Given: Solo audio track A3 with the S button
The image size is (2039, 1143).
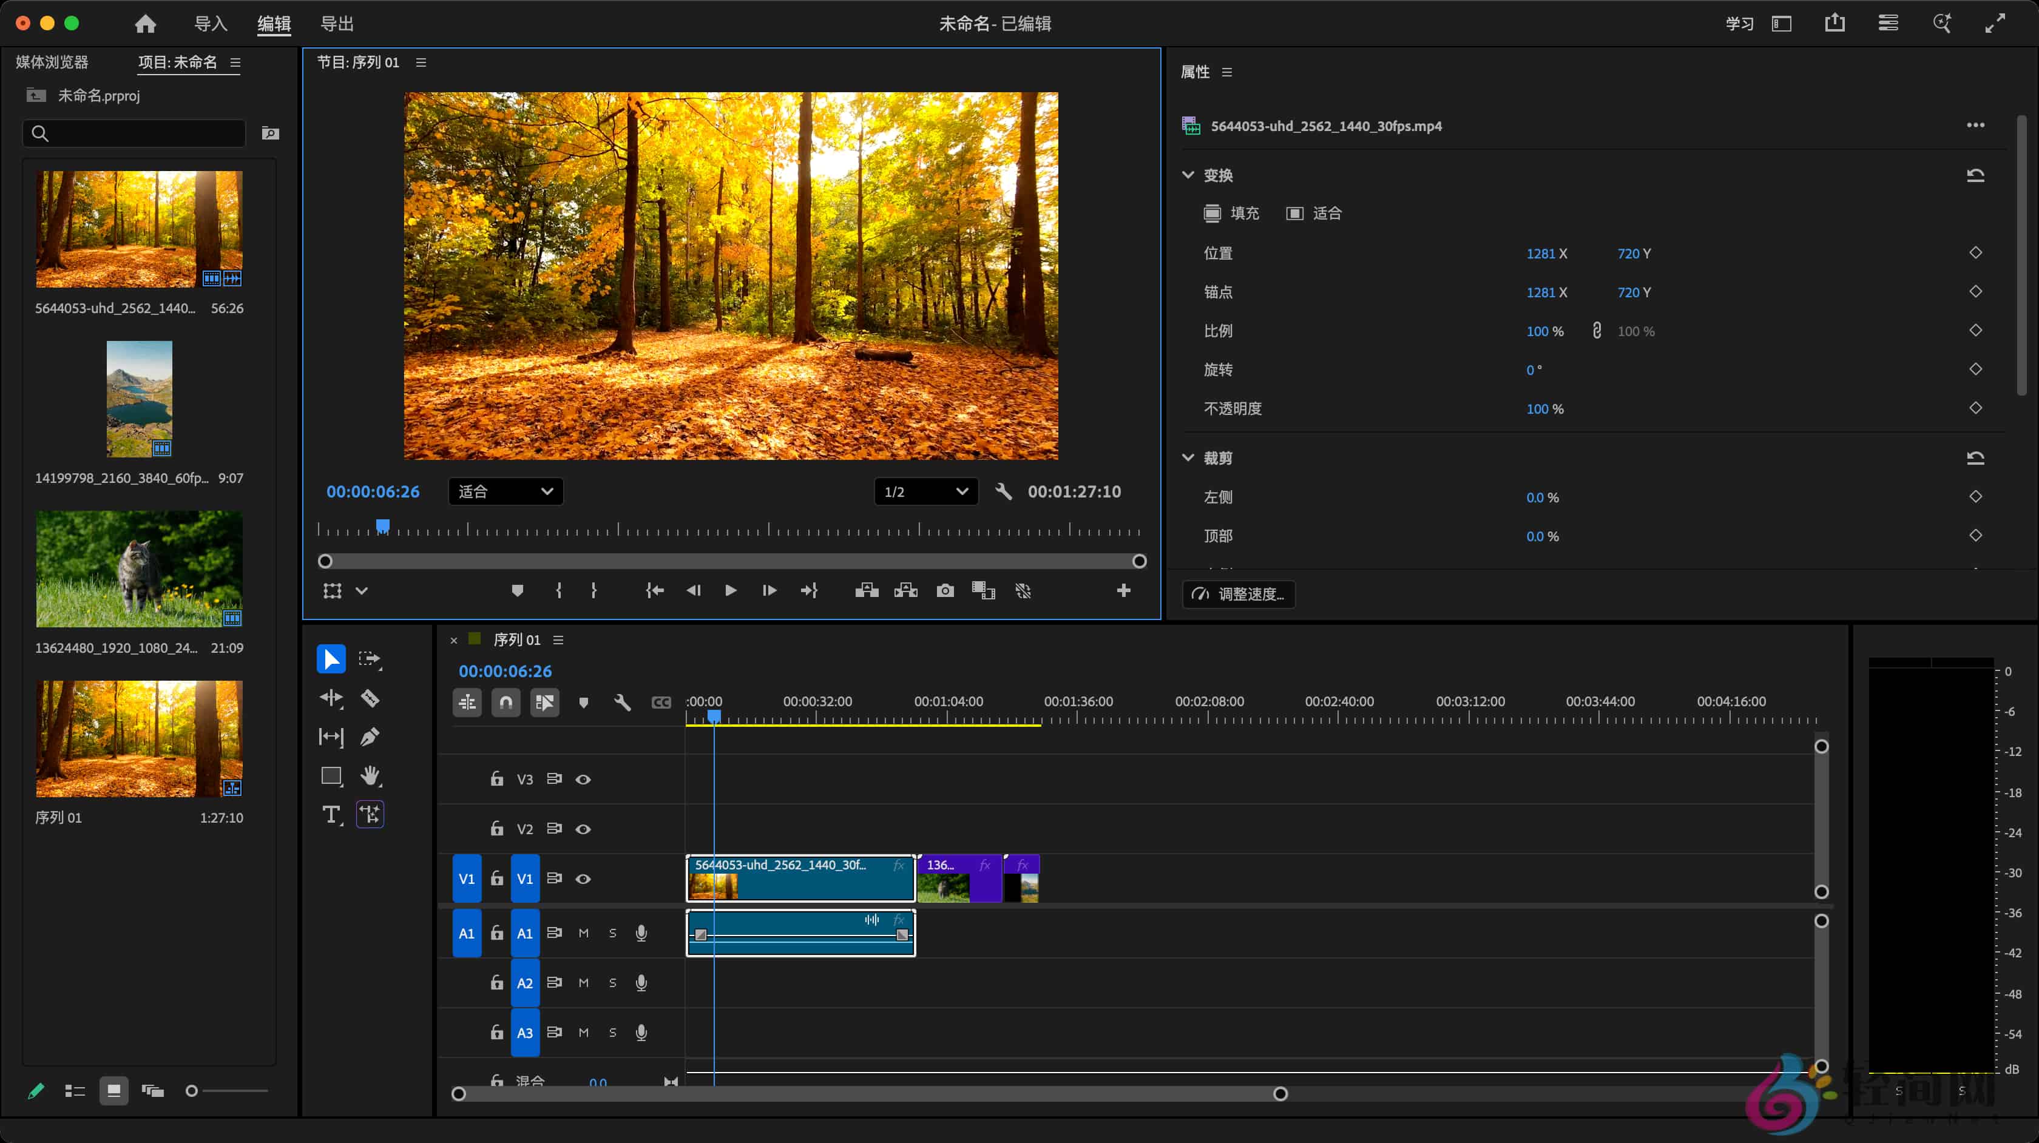Looking at the screenshot, I should tap(613, 1032).
